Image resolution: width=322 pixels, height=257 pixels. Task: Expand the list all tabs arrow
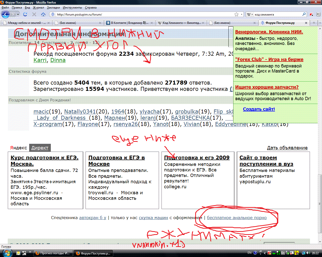tap(320, 23)
